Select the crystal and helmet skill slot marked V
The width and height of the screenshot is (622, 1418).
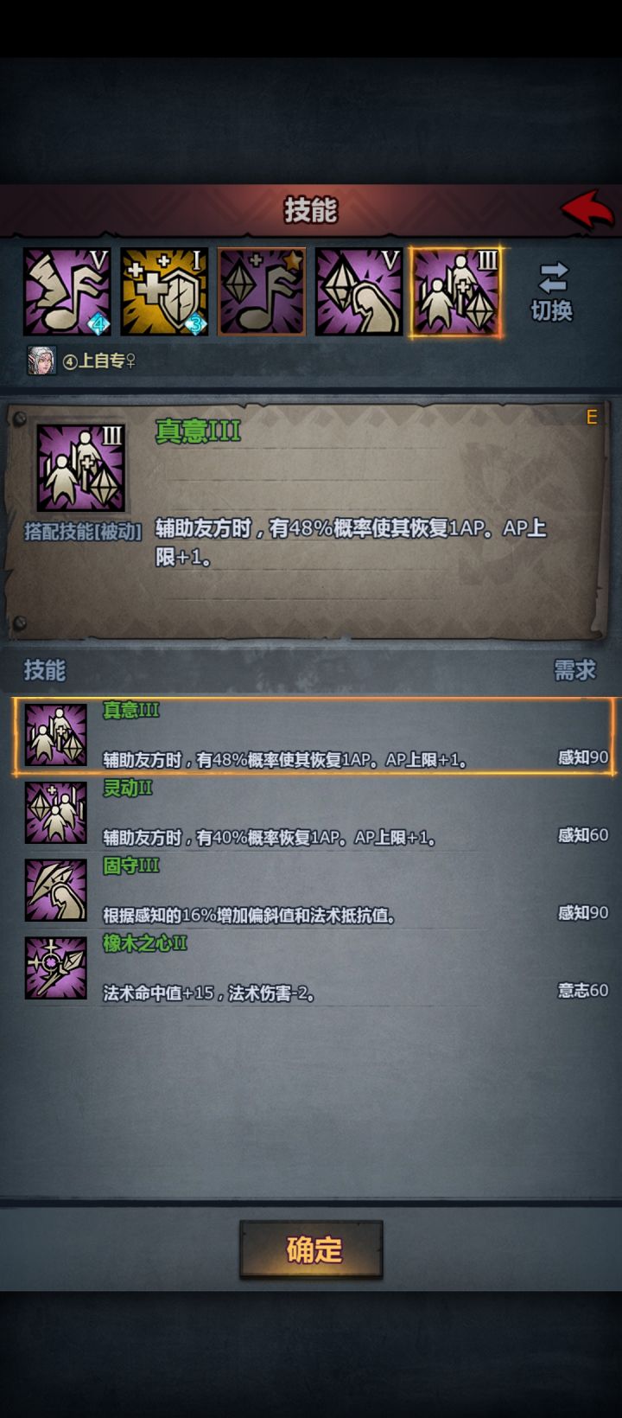point(359,292)
